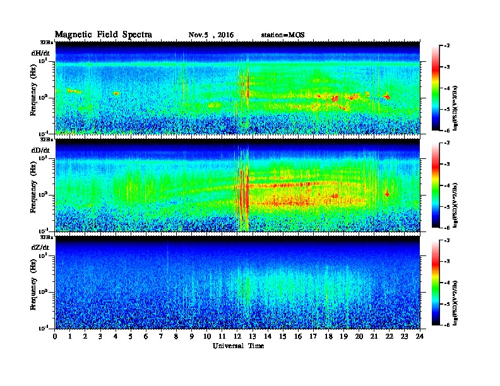Click hour 4 on the Universal Time axis
The image size is (500, 386).
(x=116, y=337)
